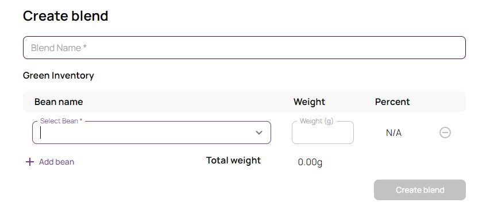The width and height of the screenshot is (490, 218).
Task: Click the plus icon beside Add bean
Action: (x=30, y=162)
